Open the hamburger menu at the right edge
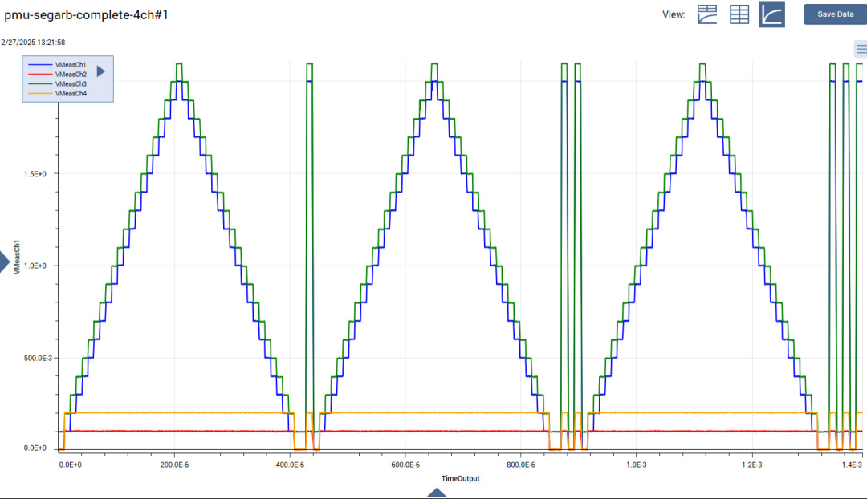 click(x=861, y=49)
